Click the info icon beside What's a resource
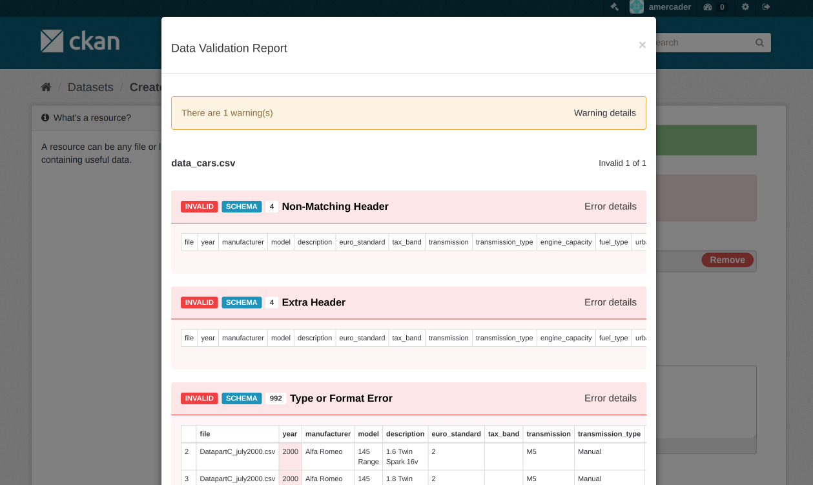This screenshot has height=485, width=813. click(45, 118)
